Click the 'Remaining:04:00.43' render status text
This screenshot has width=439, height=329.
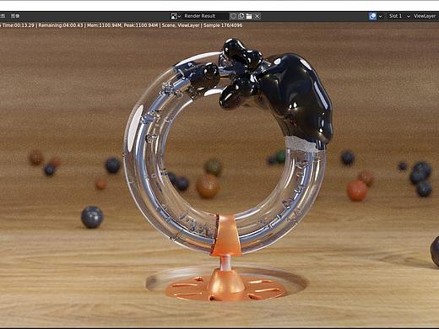pyautogui.click(x=61, y=25)
